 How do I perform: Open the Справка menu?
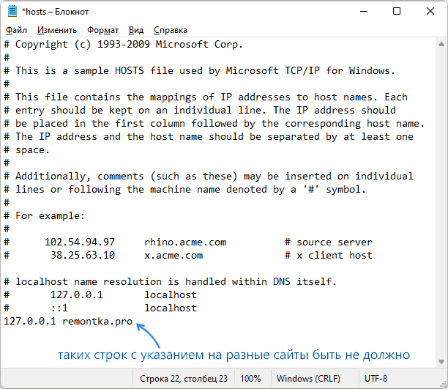pyautogui.click(x=171, y=30)
